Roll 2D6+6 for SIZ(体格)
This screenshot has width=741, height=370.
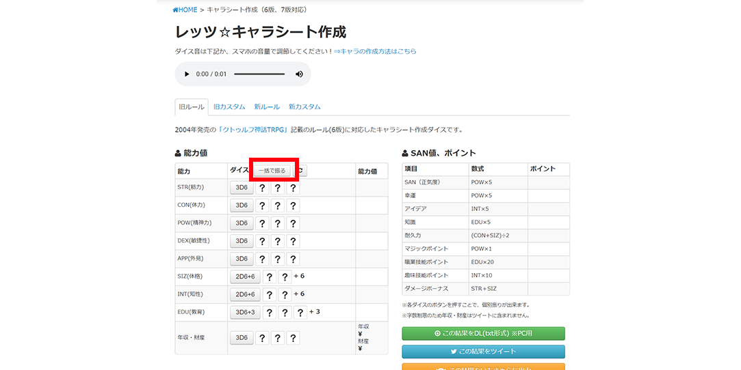tap(245, 276)
